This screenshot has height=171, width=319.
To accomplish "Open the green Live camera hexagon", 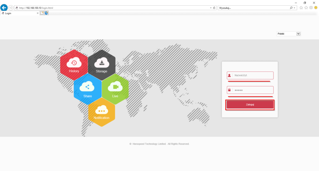I will [115, 89].
